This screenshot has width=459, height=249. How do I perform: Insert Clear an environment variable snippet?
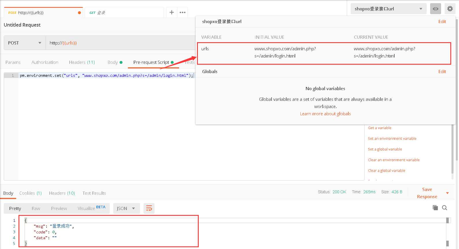(394, 160)
